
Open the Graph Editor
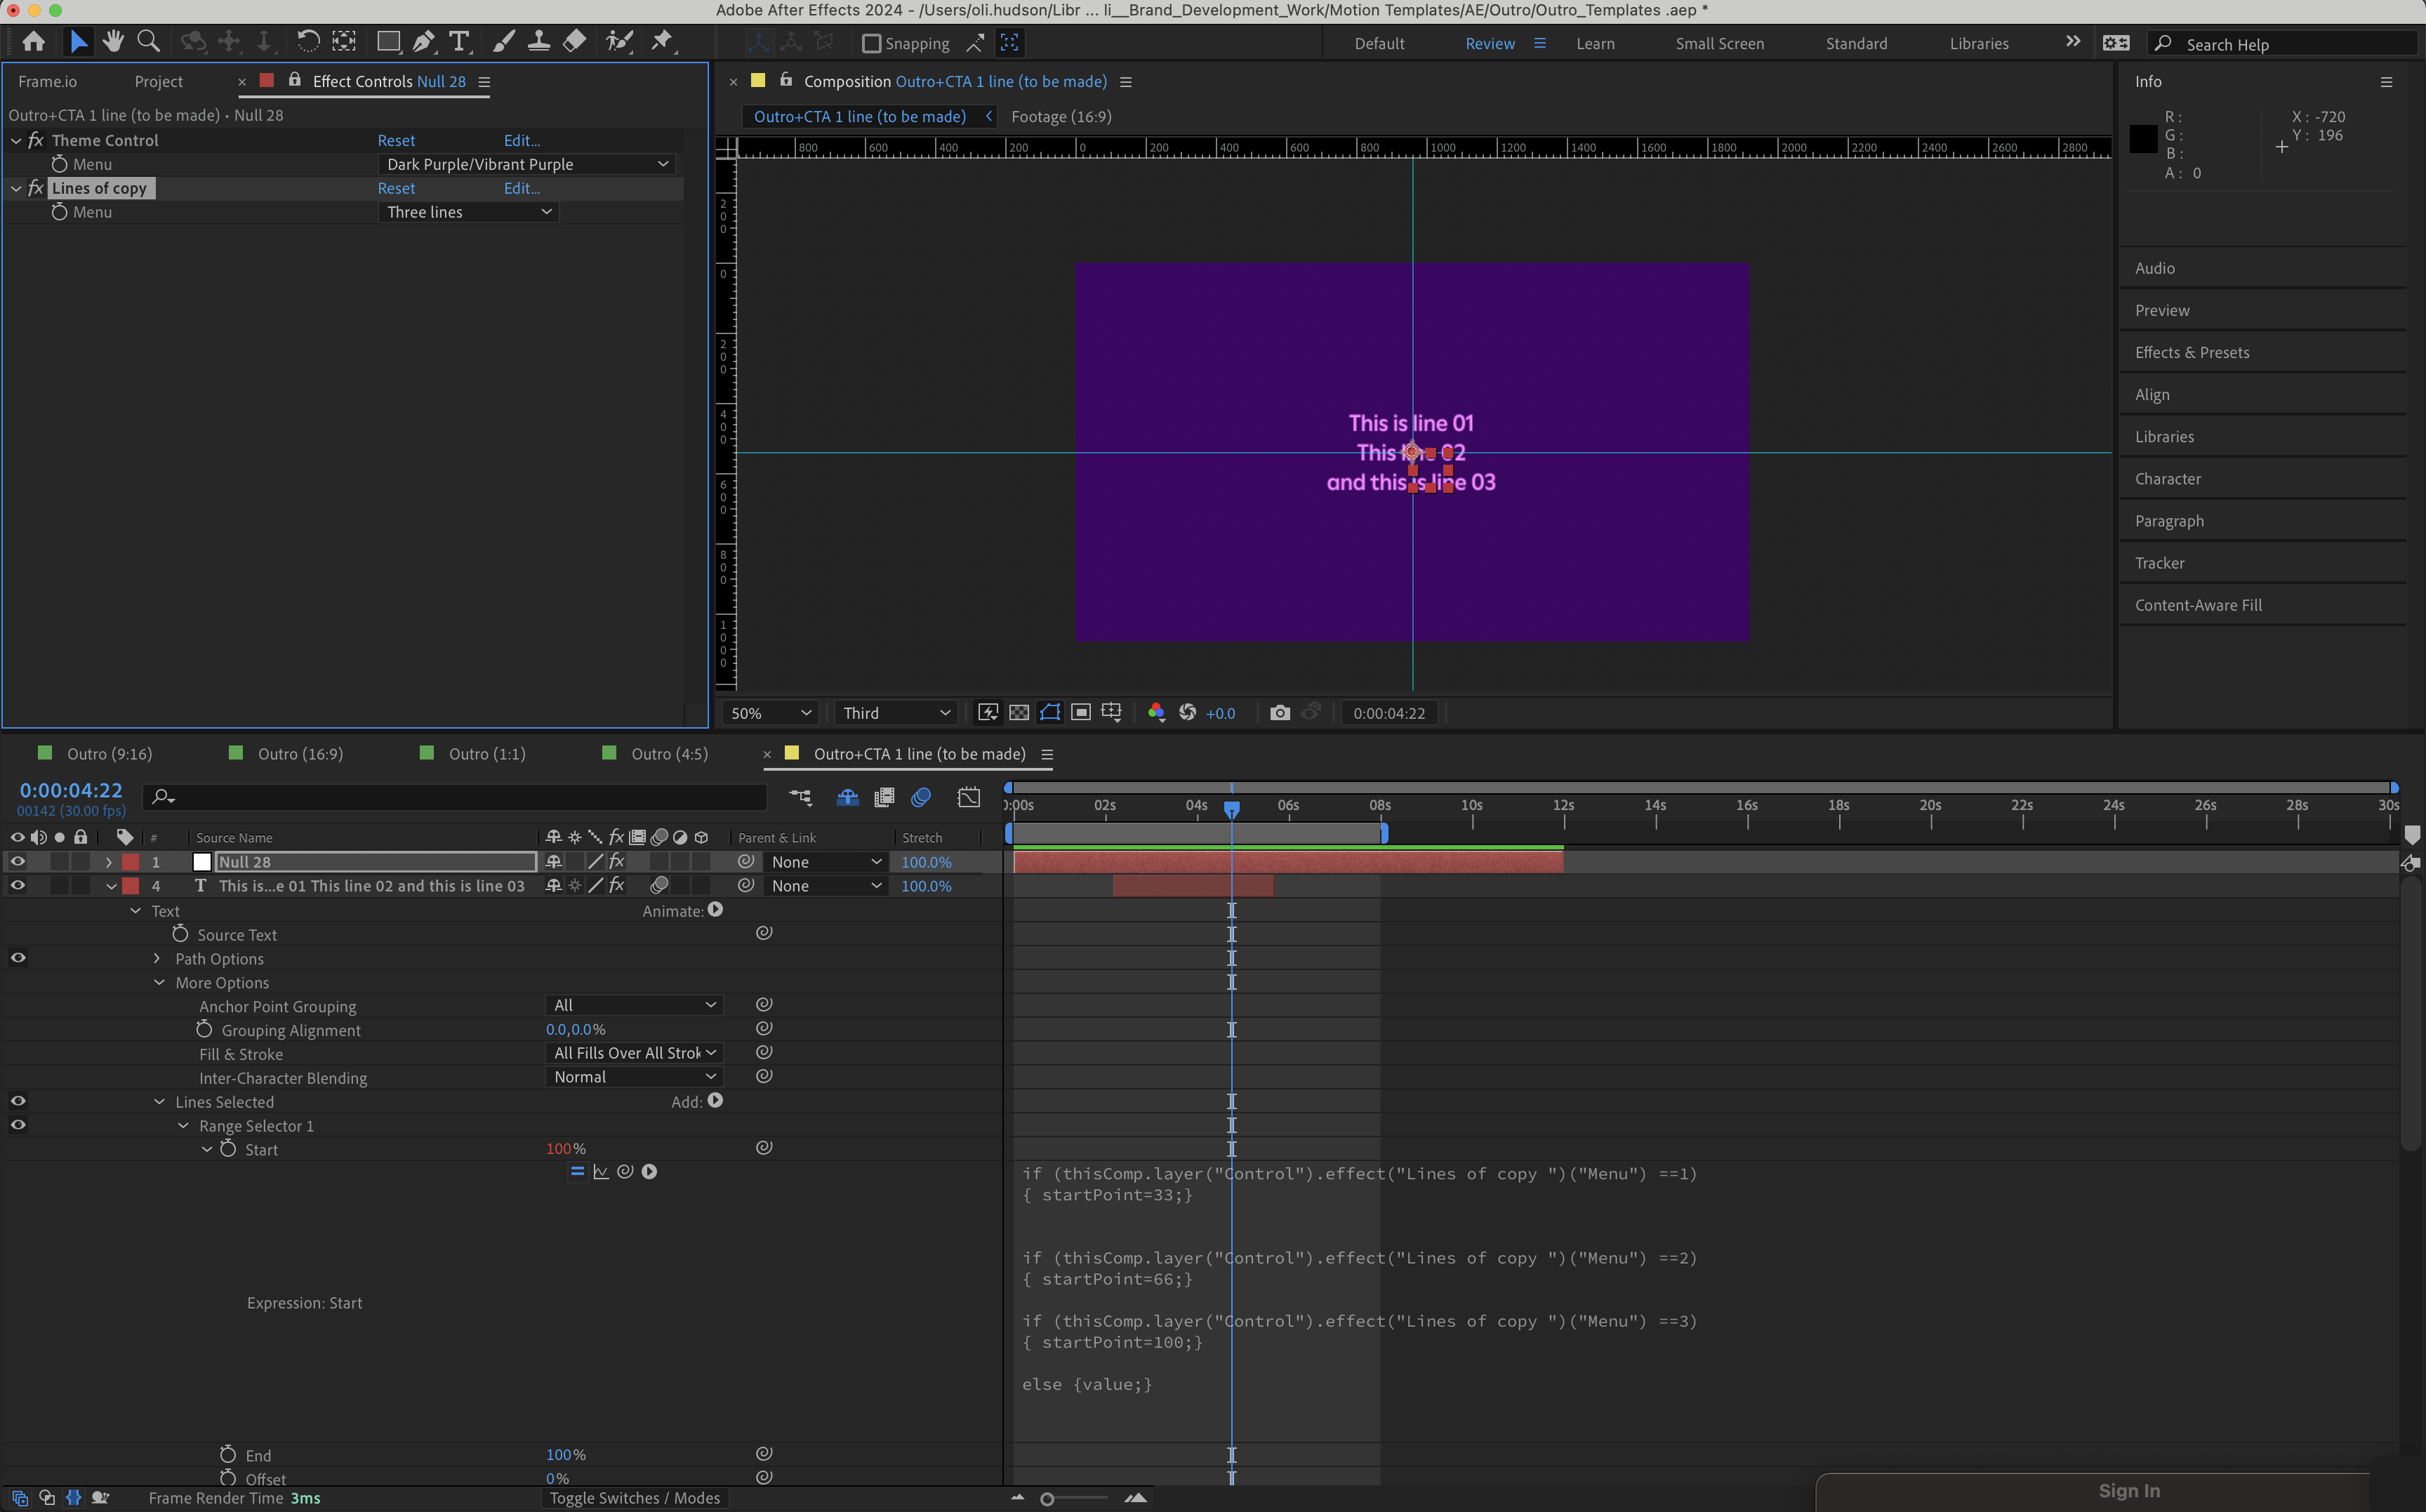pos(969,797)
